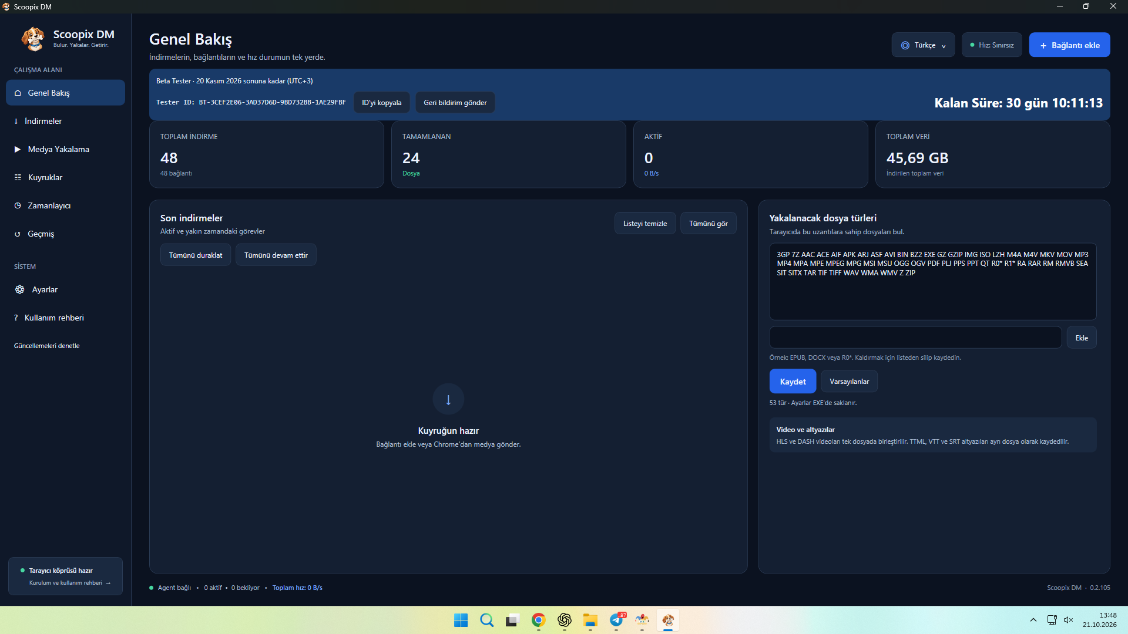
Task: Click Tümünü duraklat button
Action: (x=196, y=255)
